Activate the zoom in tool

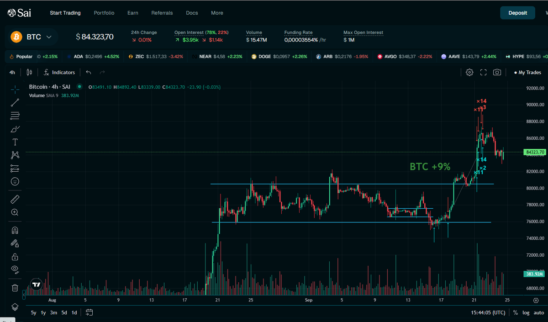(x=15, y=212)
